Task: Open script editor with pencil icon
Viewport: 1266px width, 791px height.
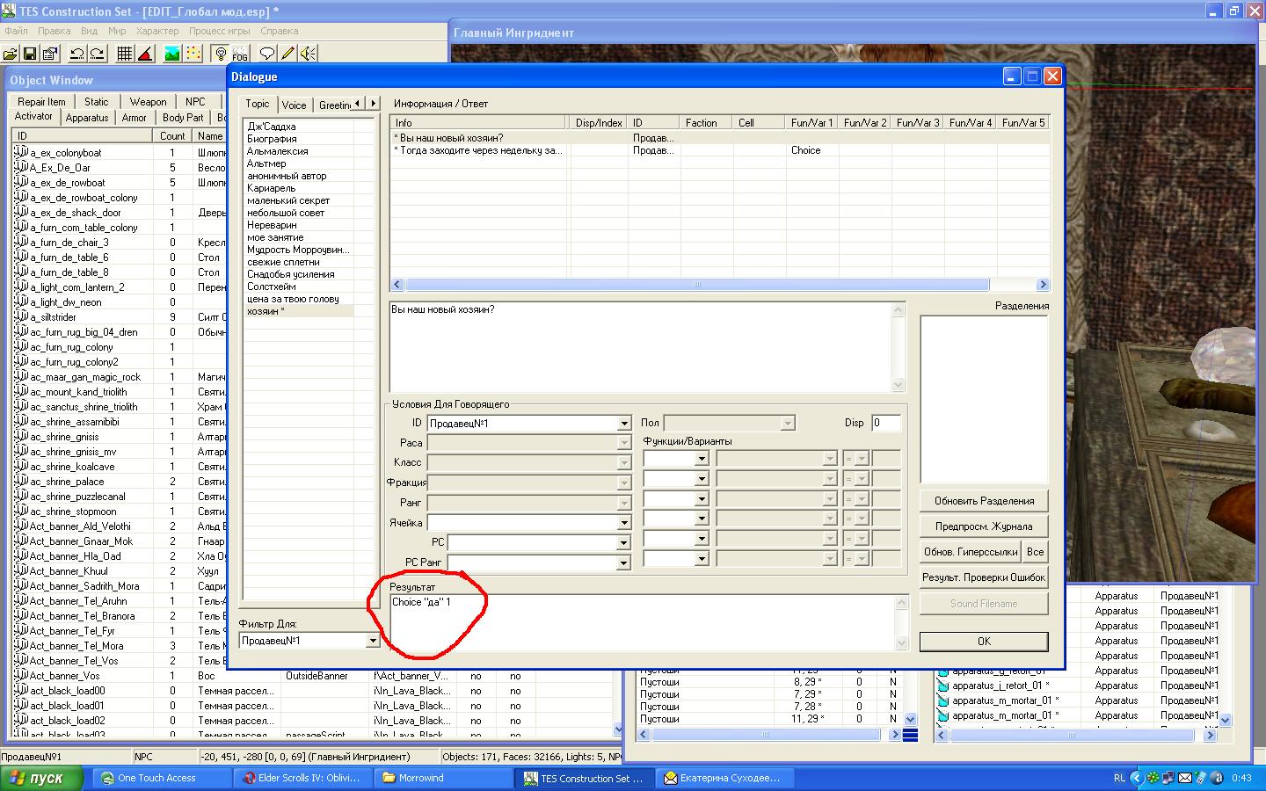Action: pyautogui.click(x=287, y=54)
